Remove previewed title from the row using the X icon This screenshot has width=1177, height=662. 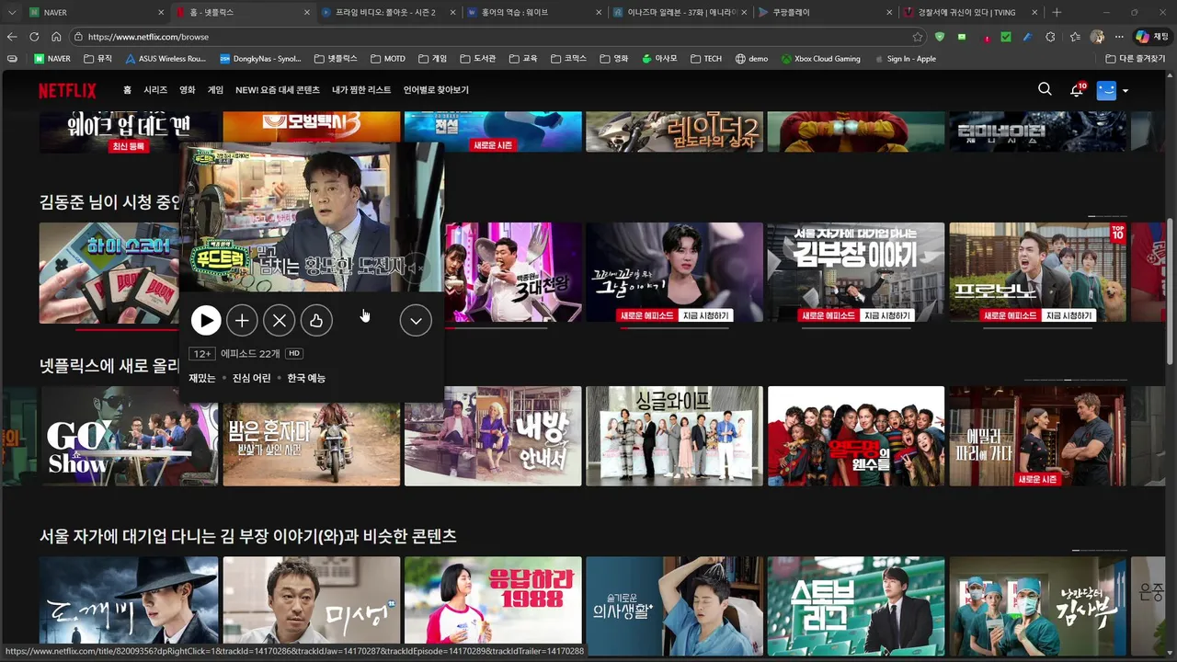[279, 320]
